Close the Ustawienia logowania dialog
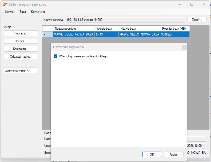Viewport: 211px width, 162px height. coord(184,47)
